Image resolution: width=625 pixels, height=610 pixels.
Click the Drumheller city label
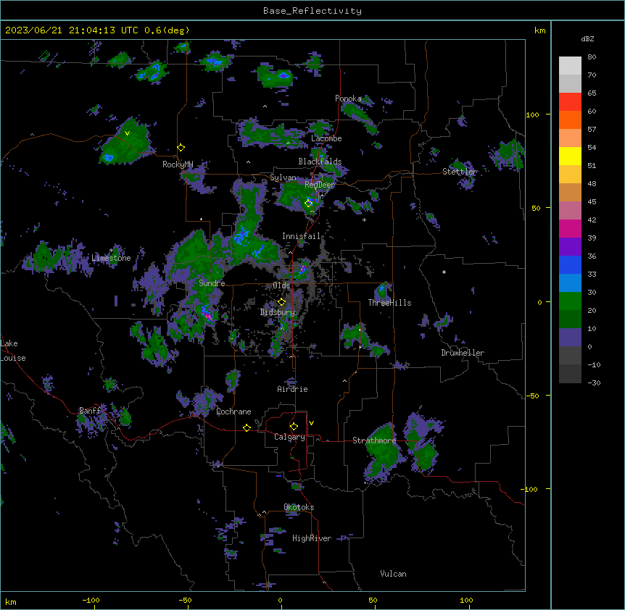click(463, 353)
